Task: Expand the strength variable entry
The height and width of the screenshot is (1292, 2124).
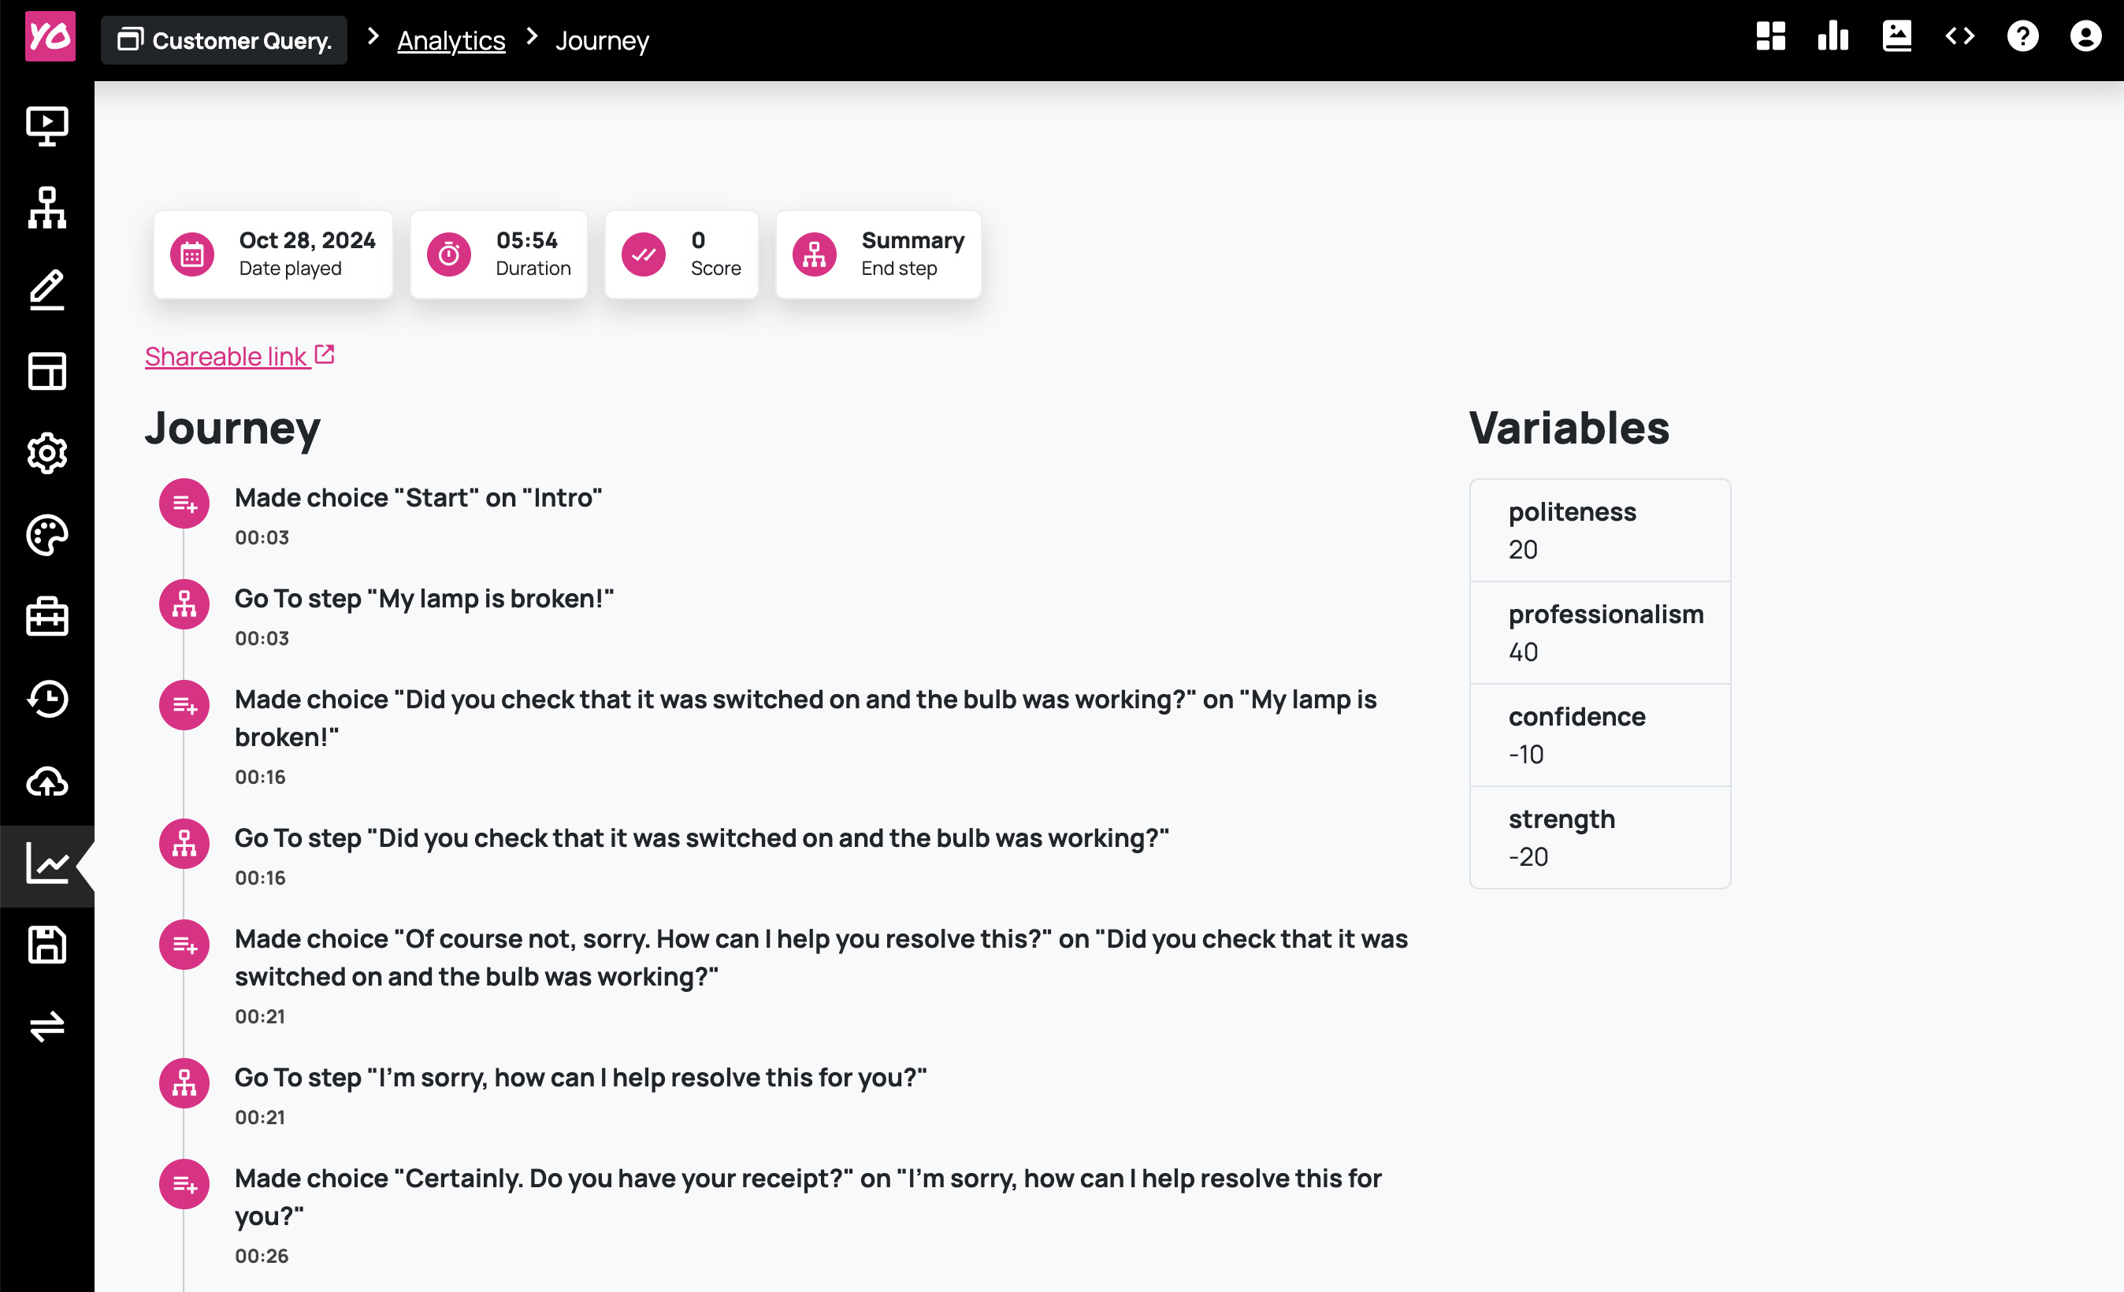Action: tap(1599, 836)
